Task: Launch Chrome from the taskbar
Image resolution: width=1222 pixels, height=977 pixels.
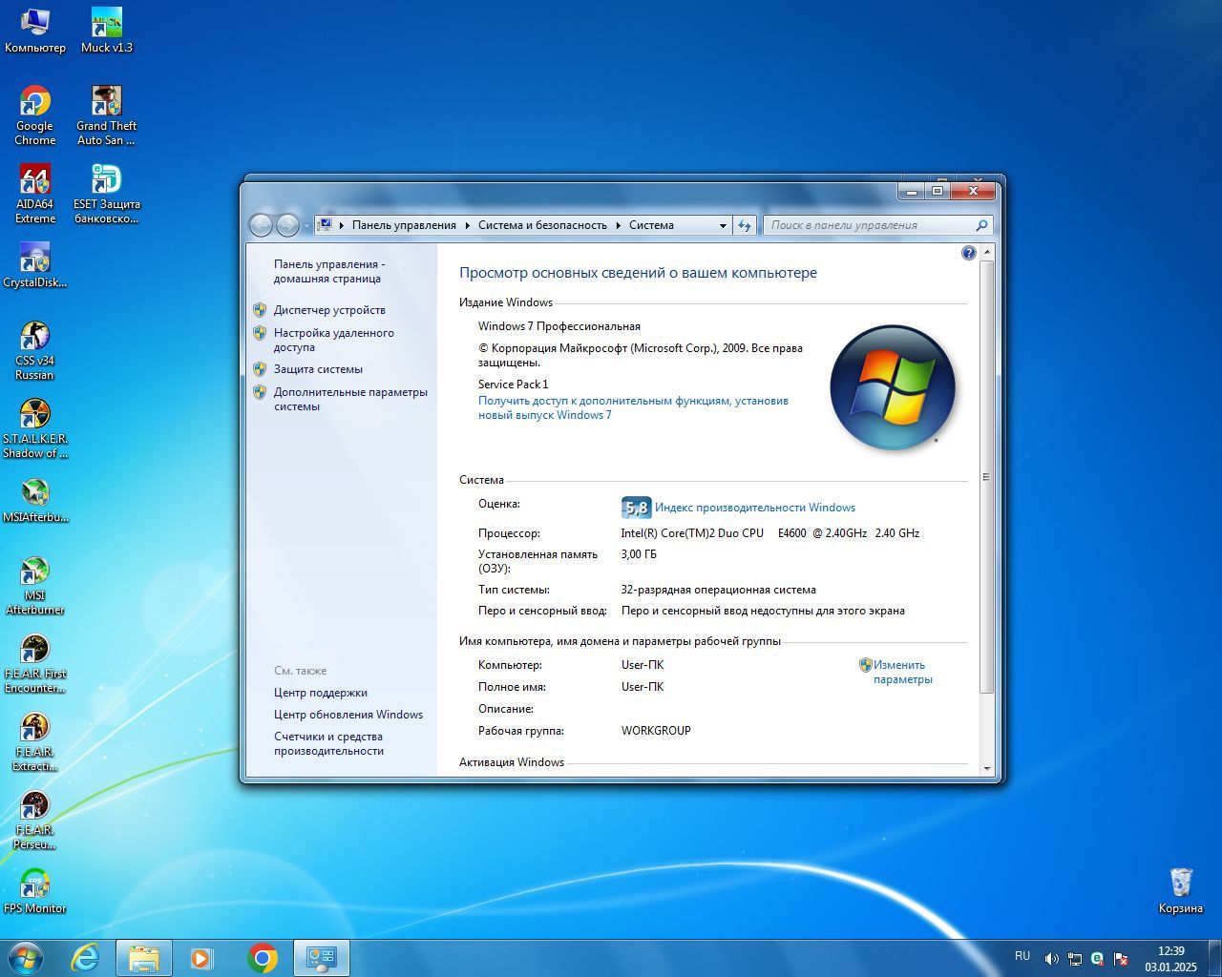Action: [263, 958]
